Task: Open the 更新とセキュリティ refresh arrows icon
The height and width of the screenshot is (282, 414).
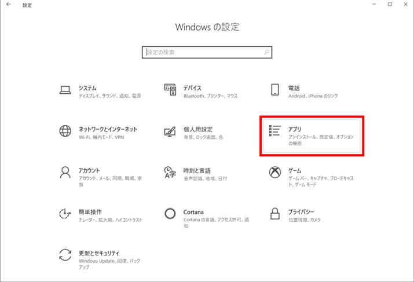Action: [65, 255]
